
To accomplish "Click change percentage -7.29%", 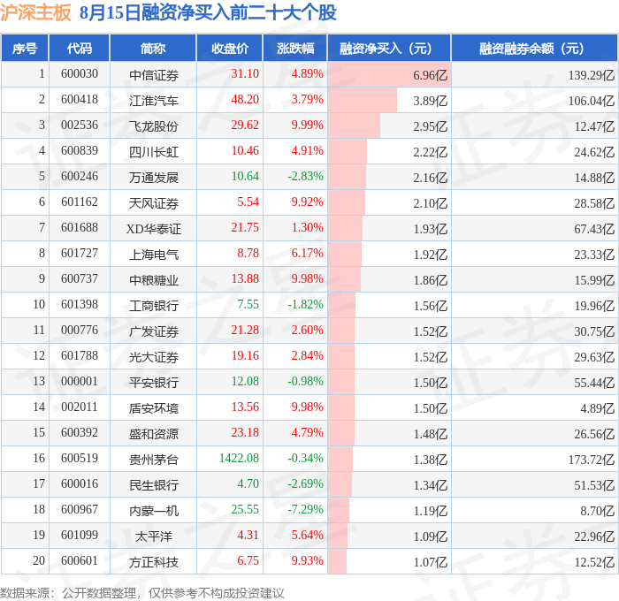I will (306, 510).
